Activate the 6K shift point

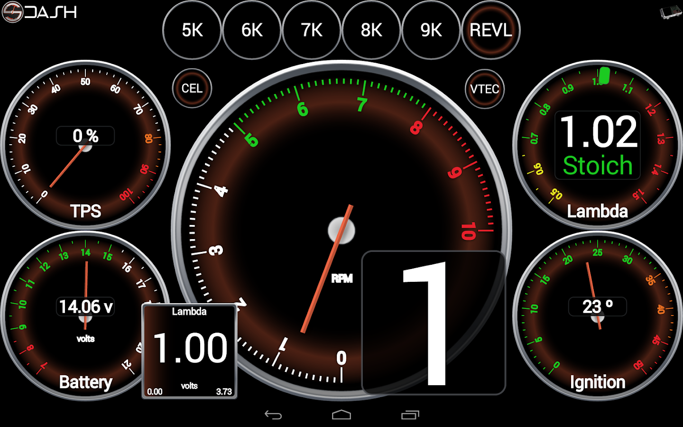pyautogui.click(x=251, y=30)
